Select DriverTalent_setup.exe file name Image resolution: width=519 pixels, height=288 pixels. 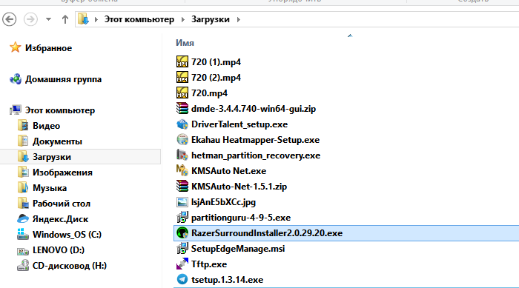coord(239,124)
